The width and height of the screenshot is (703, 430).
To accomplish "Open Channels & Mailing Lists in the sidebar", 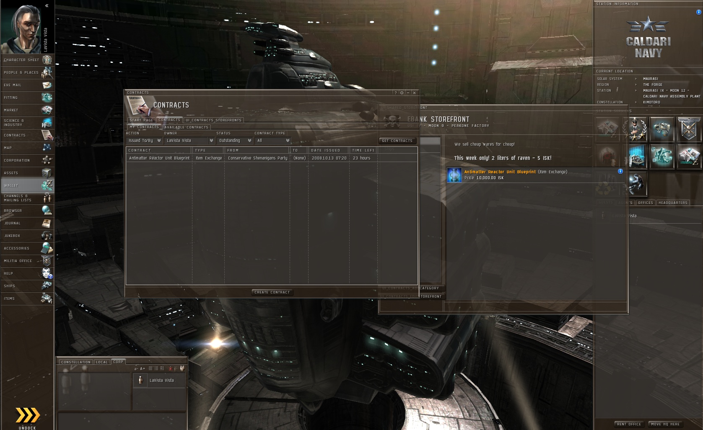I will click(x=27, y=198).
